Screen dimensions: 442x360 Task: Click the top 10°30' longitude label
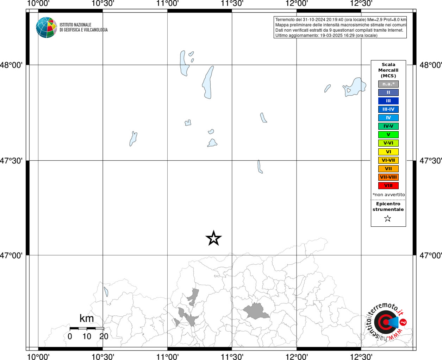click(x=102, y=4)
